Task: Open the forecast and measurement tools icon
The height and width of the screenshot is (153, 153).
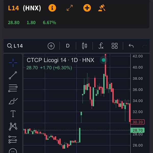Action: (13, 139)
